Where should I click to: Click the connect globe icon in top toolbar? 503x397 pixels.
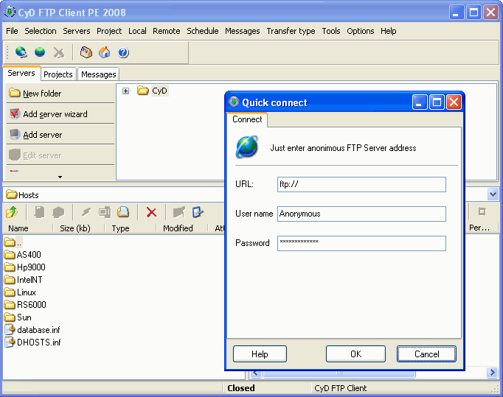[x=21, y=52]
